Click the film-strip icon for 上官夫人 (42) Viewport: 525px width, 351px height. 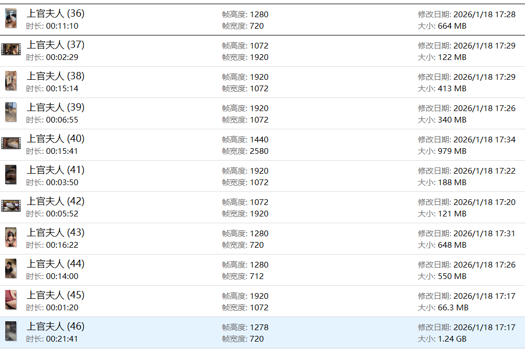(x=11, y=206)
